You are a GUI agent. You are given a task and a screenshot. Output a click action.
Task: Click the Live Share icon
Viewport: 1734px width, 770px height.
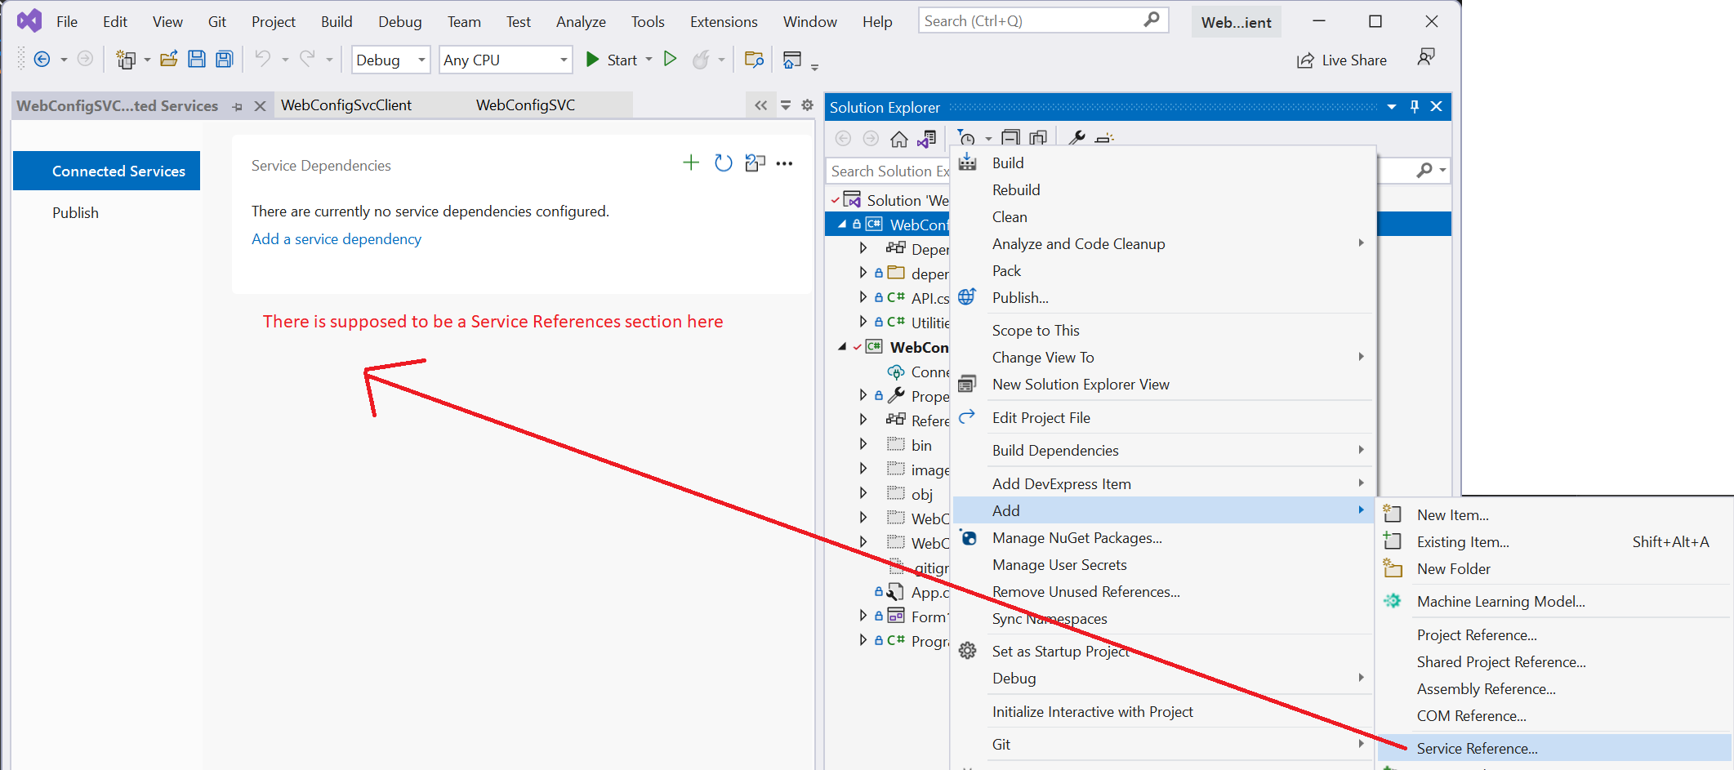coord(1305,60)
